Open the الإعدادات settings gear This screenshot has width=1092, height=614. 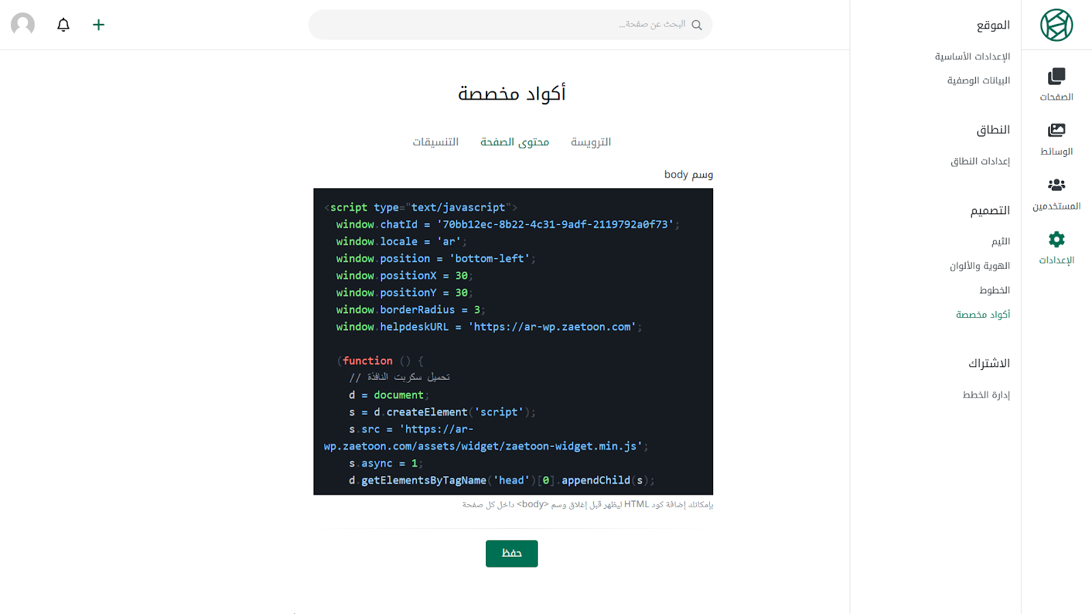(x=1057, y=248)
